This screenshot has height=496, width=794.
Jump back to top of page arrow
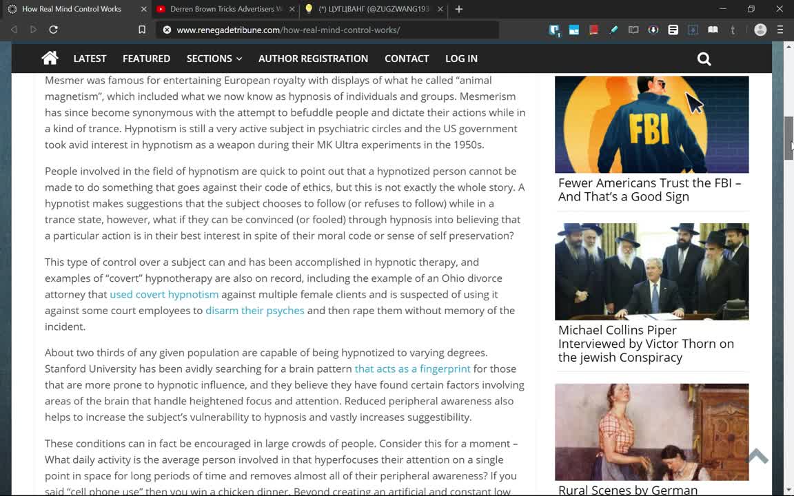point(757,456)
